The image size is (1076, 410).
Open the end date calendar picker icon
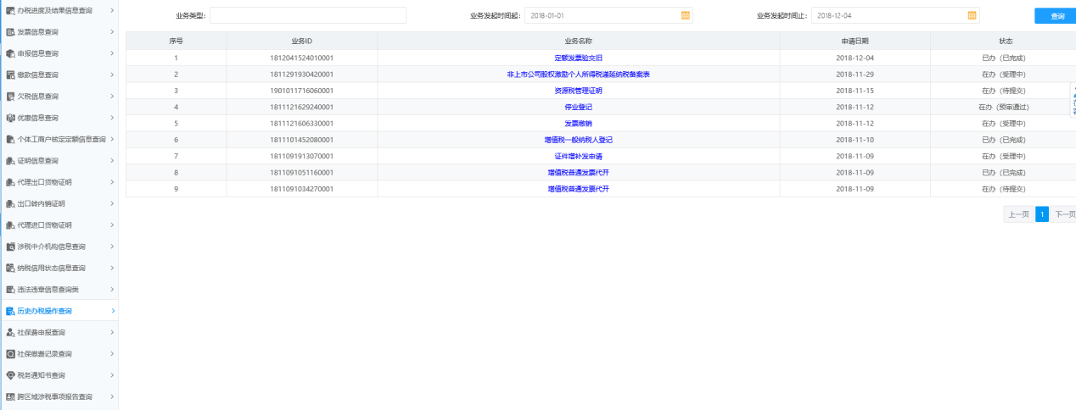972,15
